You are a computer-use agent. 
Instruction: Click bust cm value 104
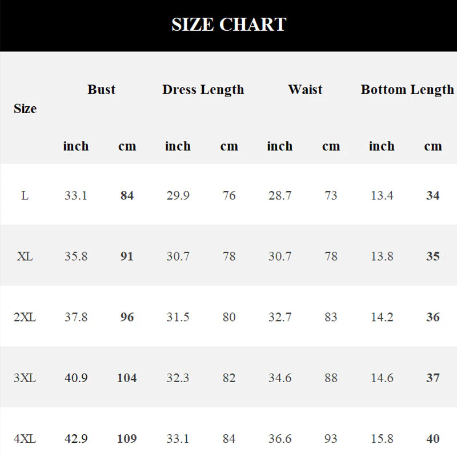point(127,378)
